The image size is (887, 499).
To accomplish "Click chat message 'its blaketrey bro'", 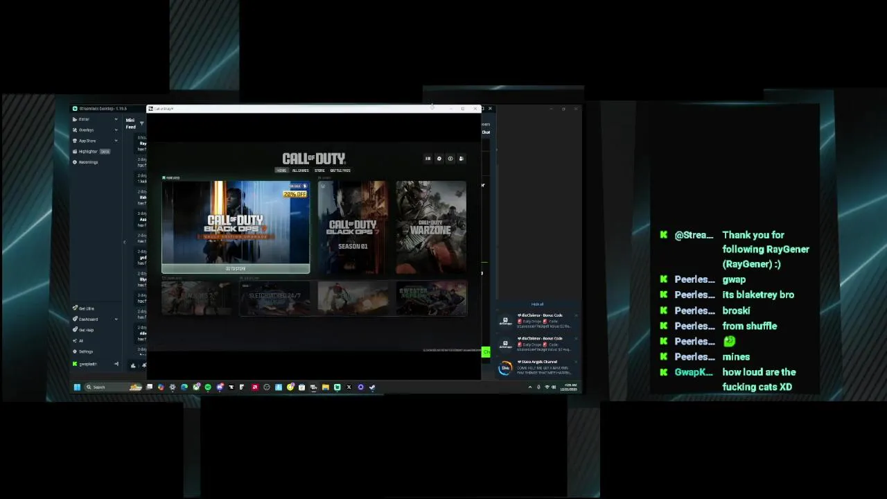I will coord(758,295).
